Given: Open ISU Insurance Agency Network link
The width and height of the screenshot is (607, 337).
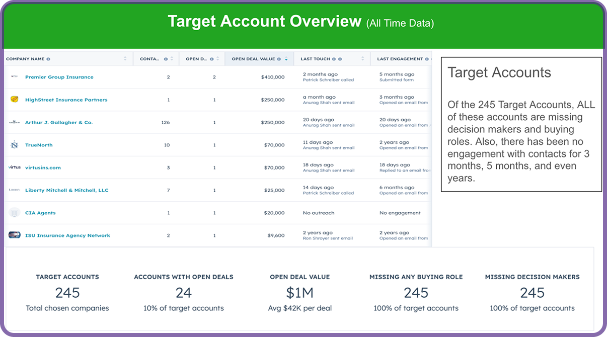Looking at the screenshot, I should click(67, 235).
